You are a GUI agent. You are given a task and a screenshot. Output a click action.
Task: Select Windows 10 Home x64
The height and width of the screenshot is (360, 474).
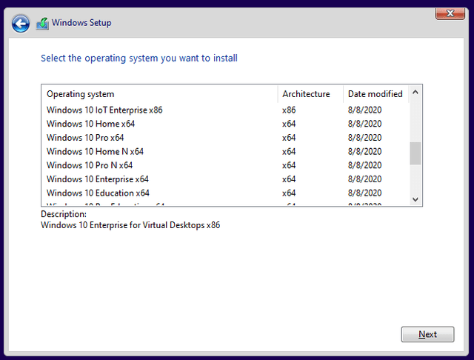pos(225,124)
